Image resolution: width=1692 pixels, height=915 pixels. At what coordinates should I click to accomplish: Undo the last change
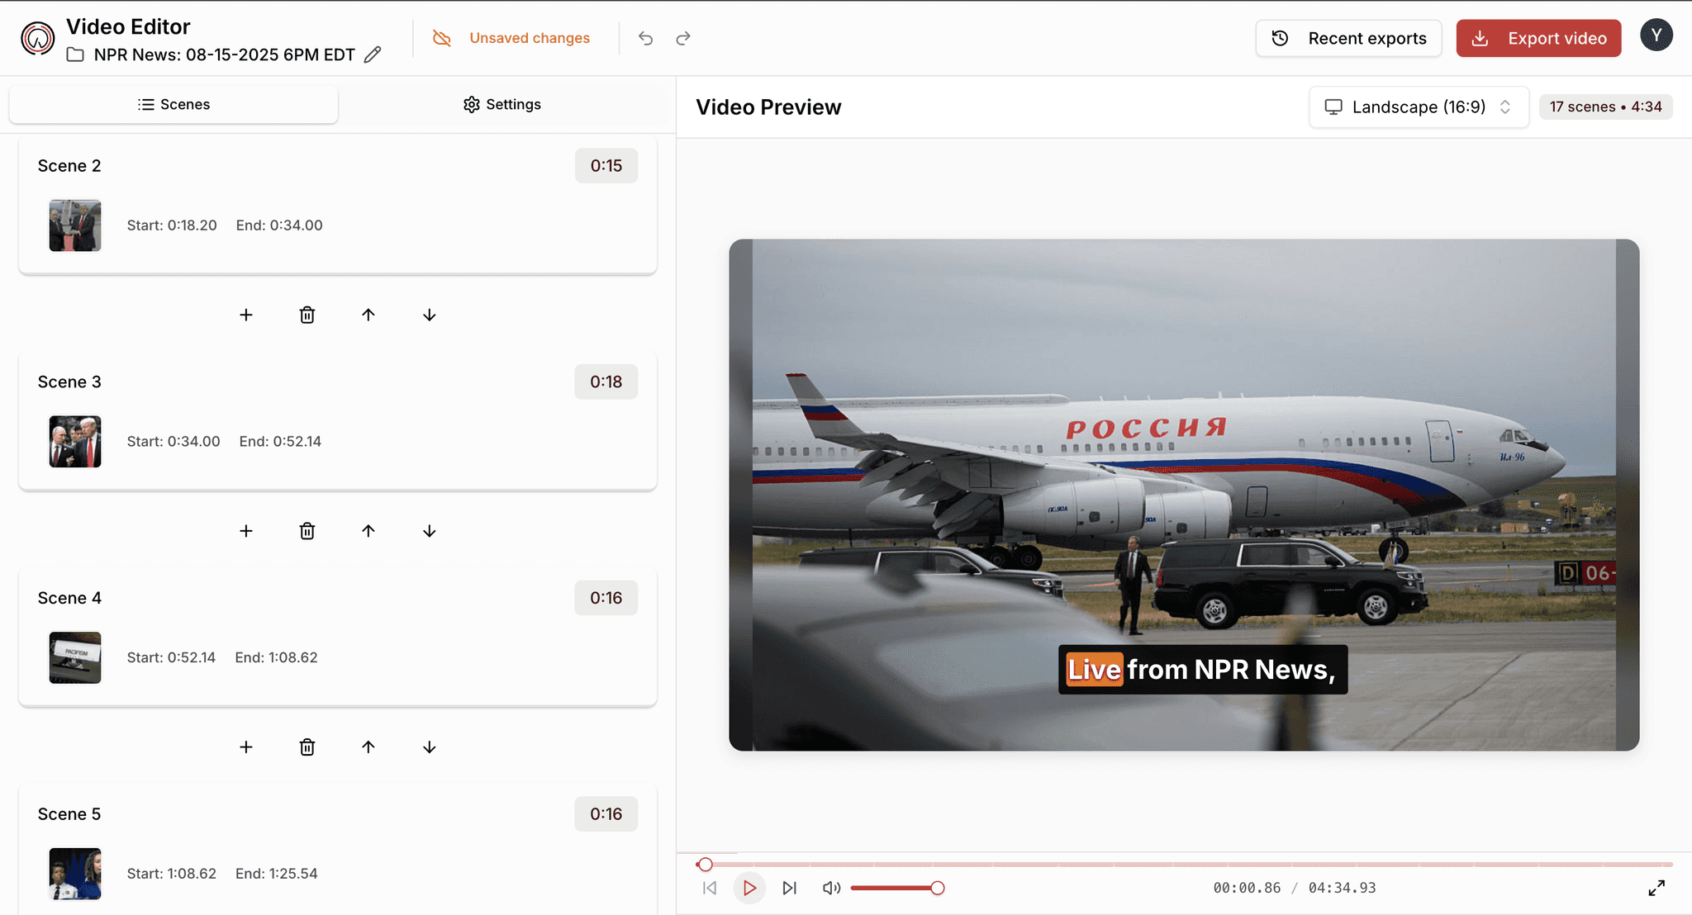click(x=645, y=38)
